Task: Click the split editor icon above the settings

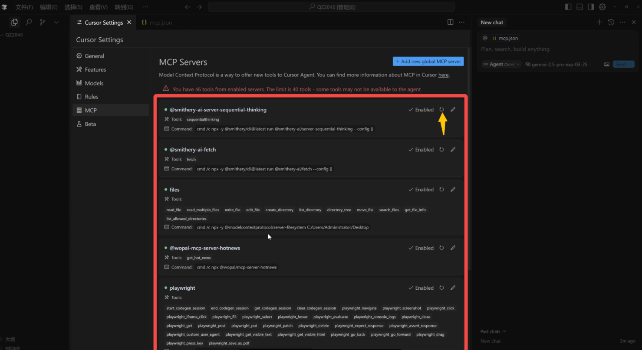Action: (450, 22)
